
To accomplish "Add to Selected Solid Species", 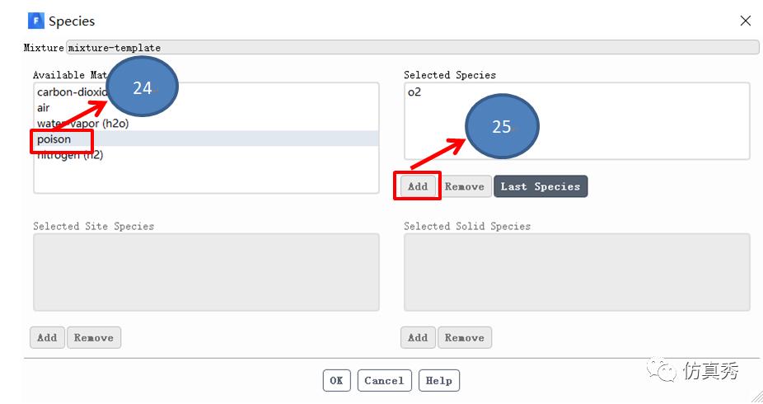I will pyautogui.click(x=418, y=337).
